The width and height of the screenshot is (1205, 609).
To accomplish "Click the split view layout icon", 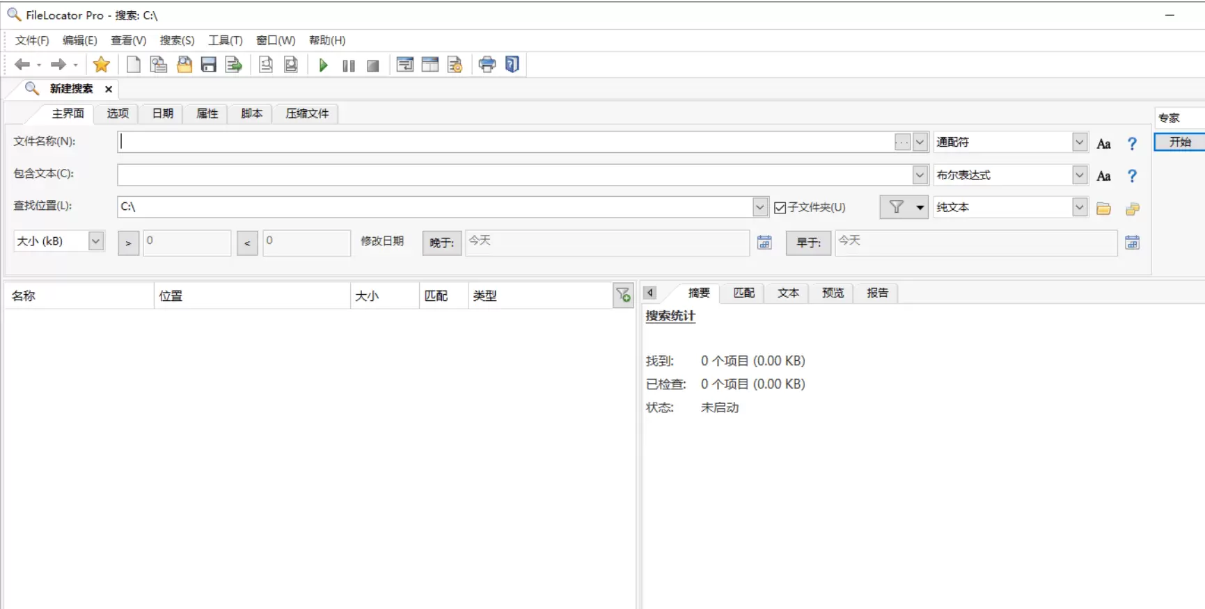I will (430, 65).
